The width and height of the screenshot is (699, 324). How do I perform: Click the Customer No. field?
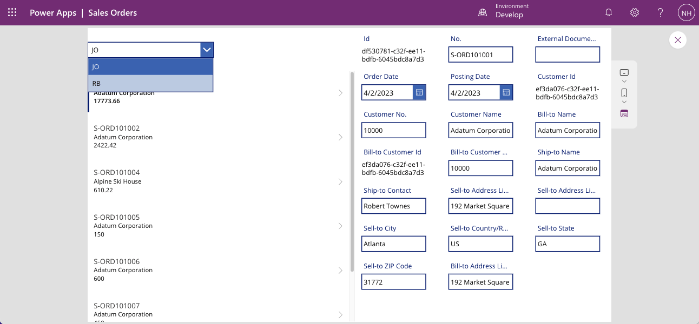[394, 130]
